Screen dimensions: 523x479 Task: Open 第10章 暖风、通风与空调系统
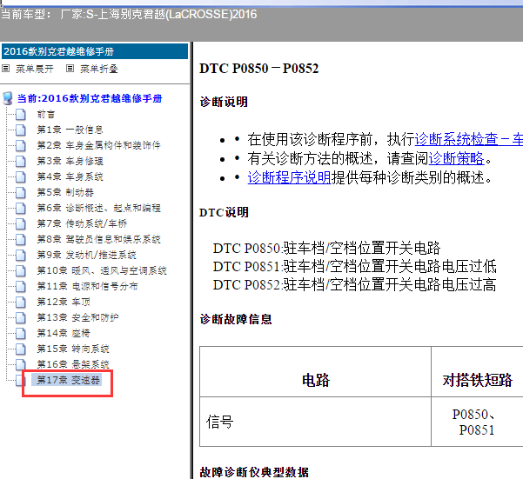click(102, 271)
